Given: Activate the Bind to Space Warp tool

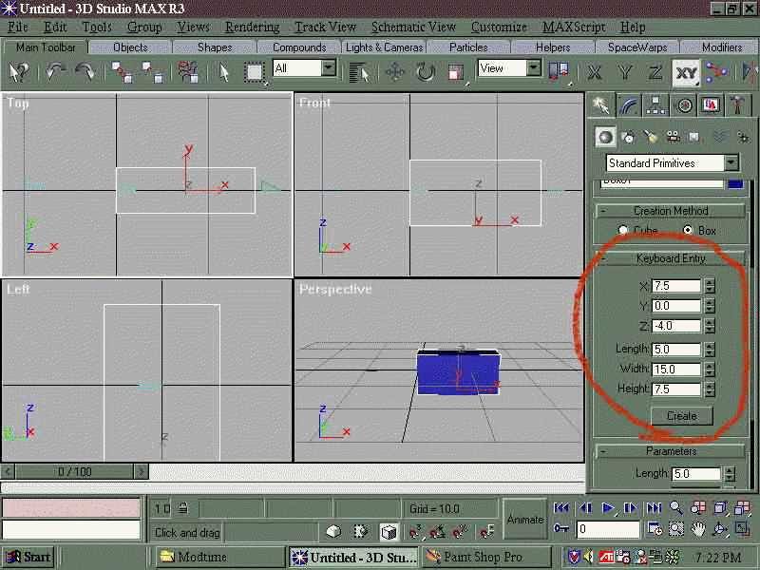Looking at the screenshot, I should [x=187, y=72].
